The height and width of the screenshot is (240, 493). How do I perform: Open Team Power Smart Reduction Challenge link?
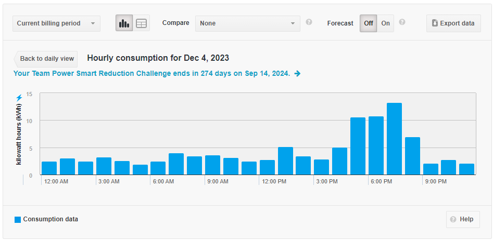(151, 74)
